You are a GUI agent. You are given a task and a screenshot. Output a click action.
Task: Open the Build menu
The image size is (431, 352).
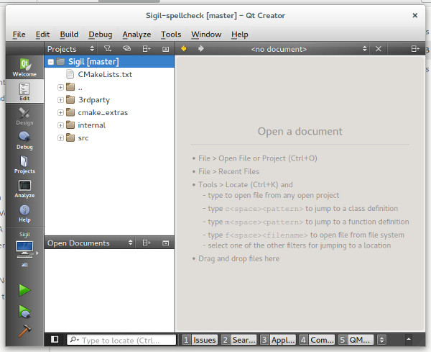pos(69,35)
